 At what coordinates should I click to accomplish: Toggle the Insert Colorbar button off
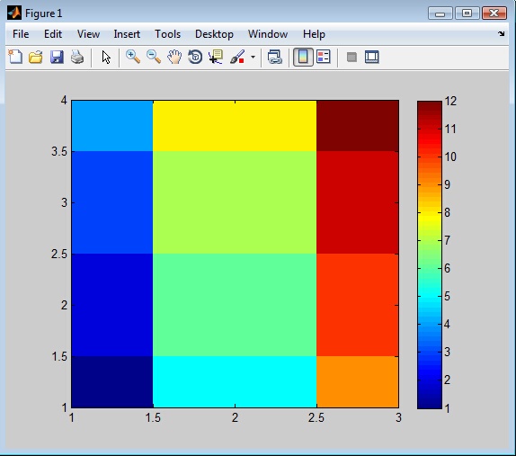pyautogui.click(x=303, y=57)
